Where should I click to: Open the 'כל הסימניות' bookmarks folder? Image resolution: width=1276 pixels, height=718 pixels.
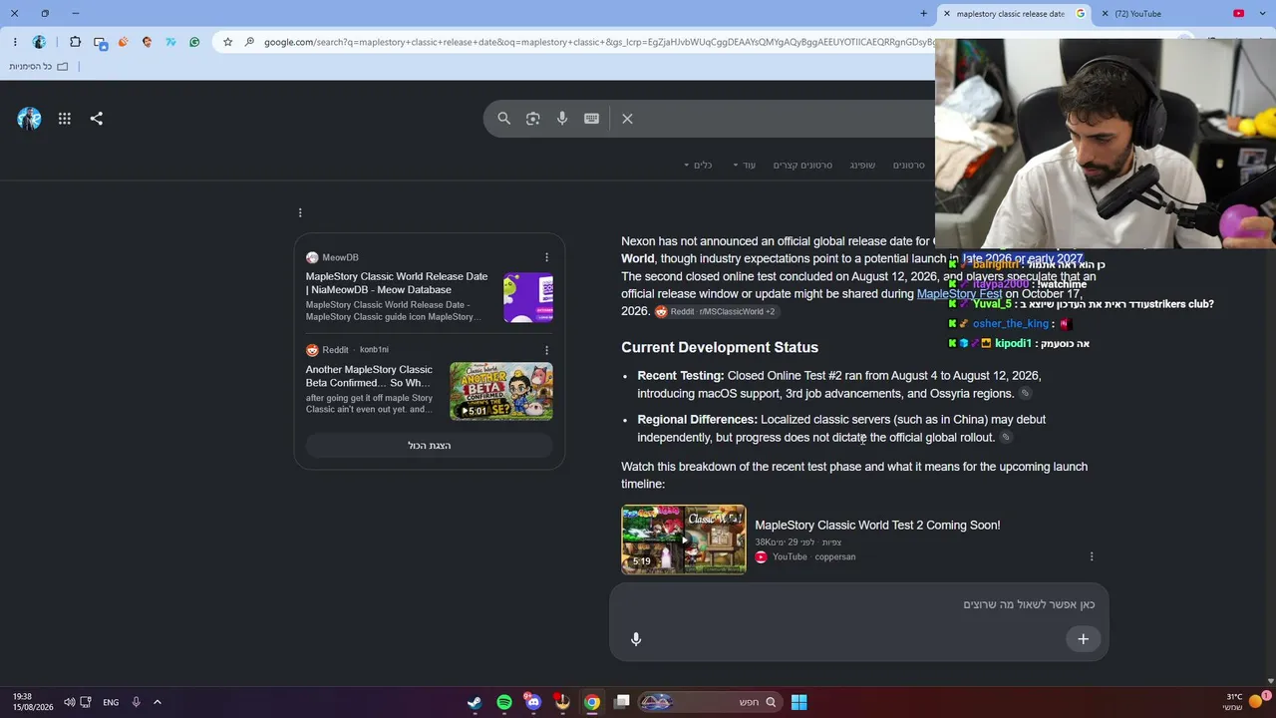tap(39, 67)
